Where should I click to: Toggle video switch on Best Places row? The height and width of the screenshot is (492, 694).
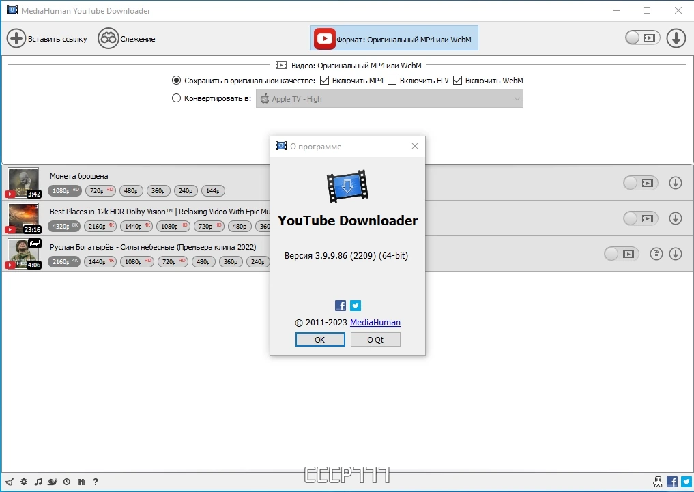pyautogui.click(x=641, y=218)
